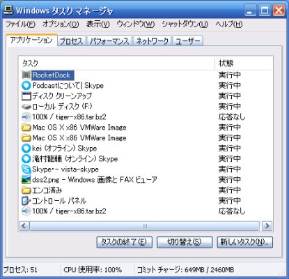Open the オプション(O) menu
The image size is (289, 279).
(x=61, y=24)
